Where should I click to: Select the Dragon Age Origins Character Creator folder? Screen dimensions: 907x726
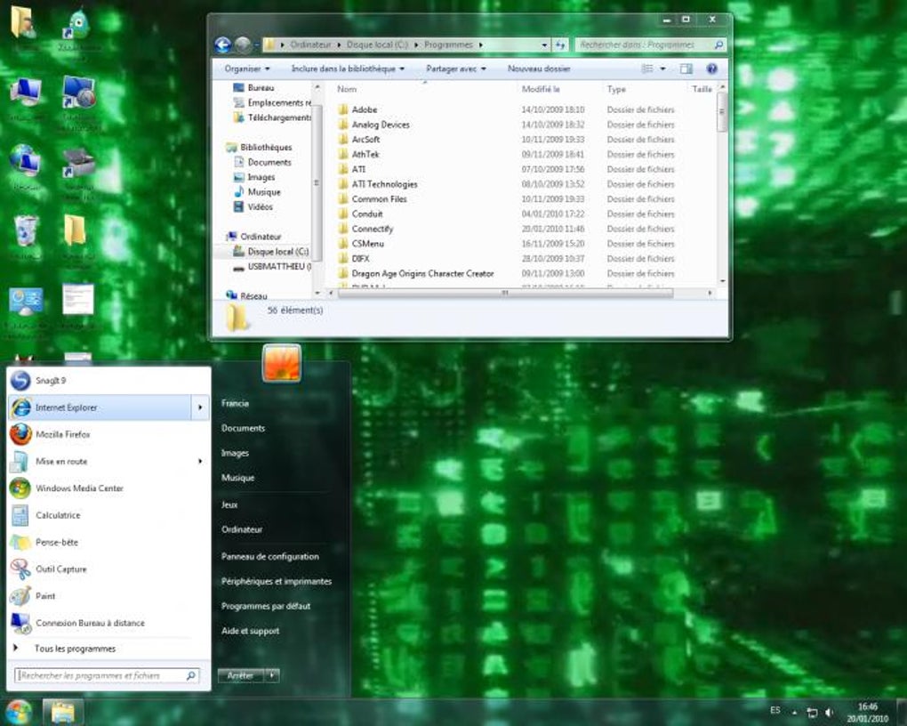pyautogui.click(x=416, y=273)
